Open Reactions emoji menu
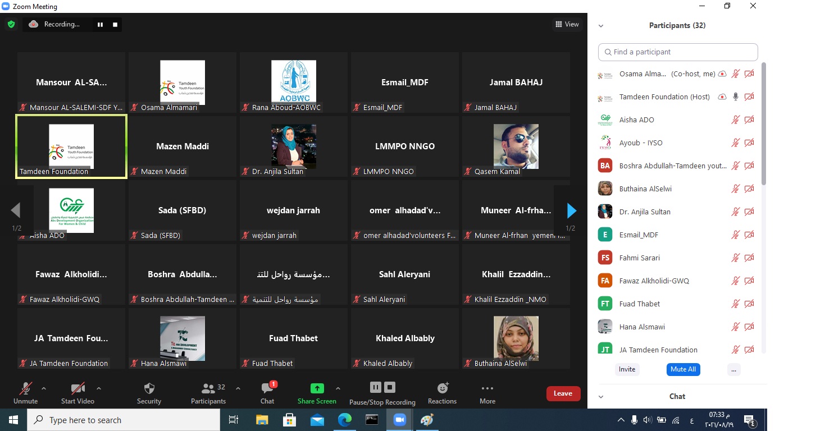 [442, 393]
